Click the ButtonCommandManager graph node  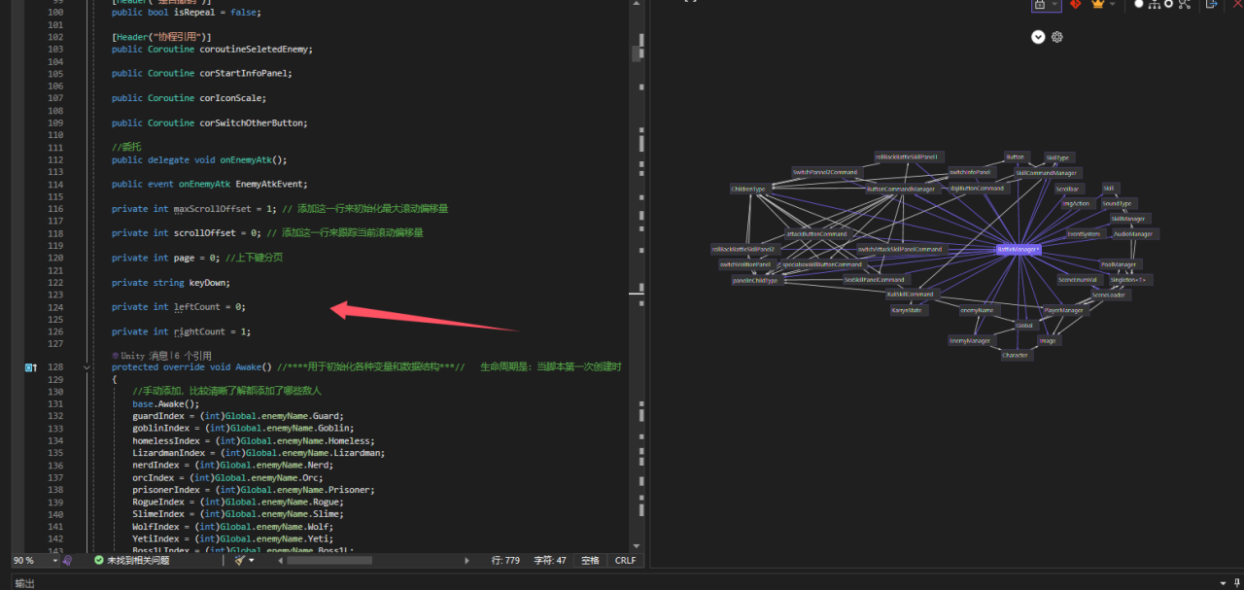tap(901, 189)
